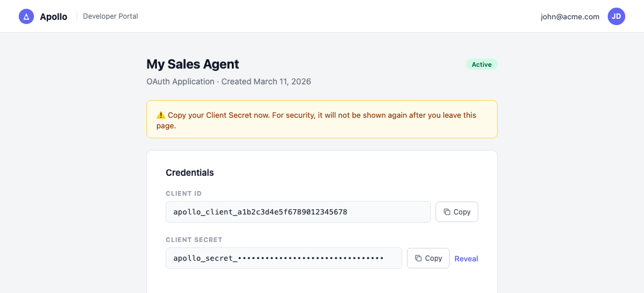Click the CLIENT ID field label
The width and height of the screenshot is (644, 293).
[x=184, y=193]
